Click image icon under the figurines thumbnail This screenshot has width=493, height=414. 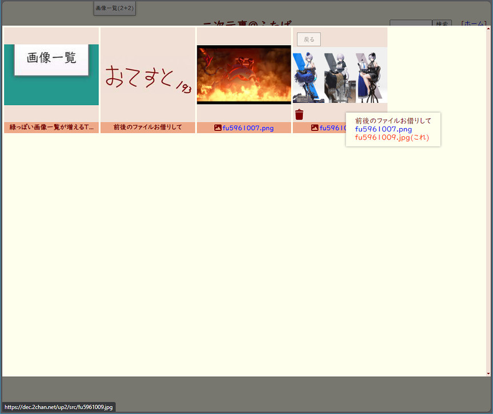(x=314, y=128)
